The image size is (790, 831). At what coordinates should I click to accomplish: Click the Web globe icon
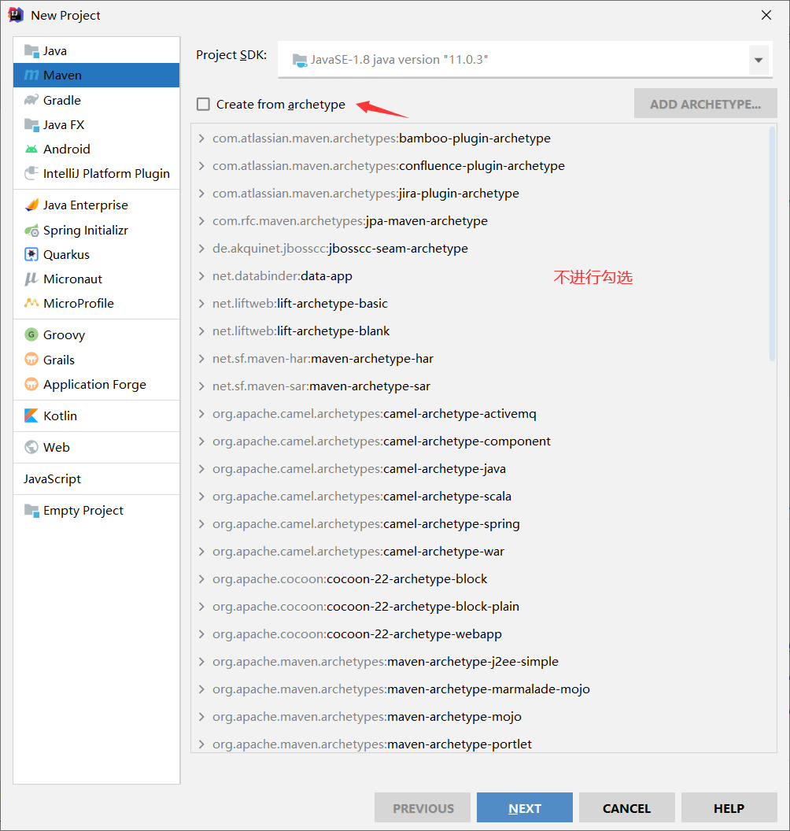tap(31, 447)
